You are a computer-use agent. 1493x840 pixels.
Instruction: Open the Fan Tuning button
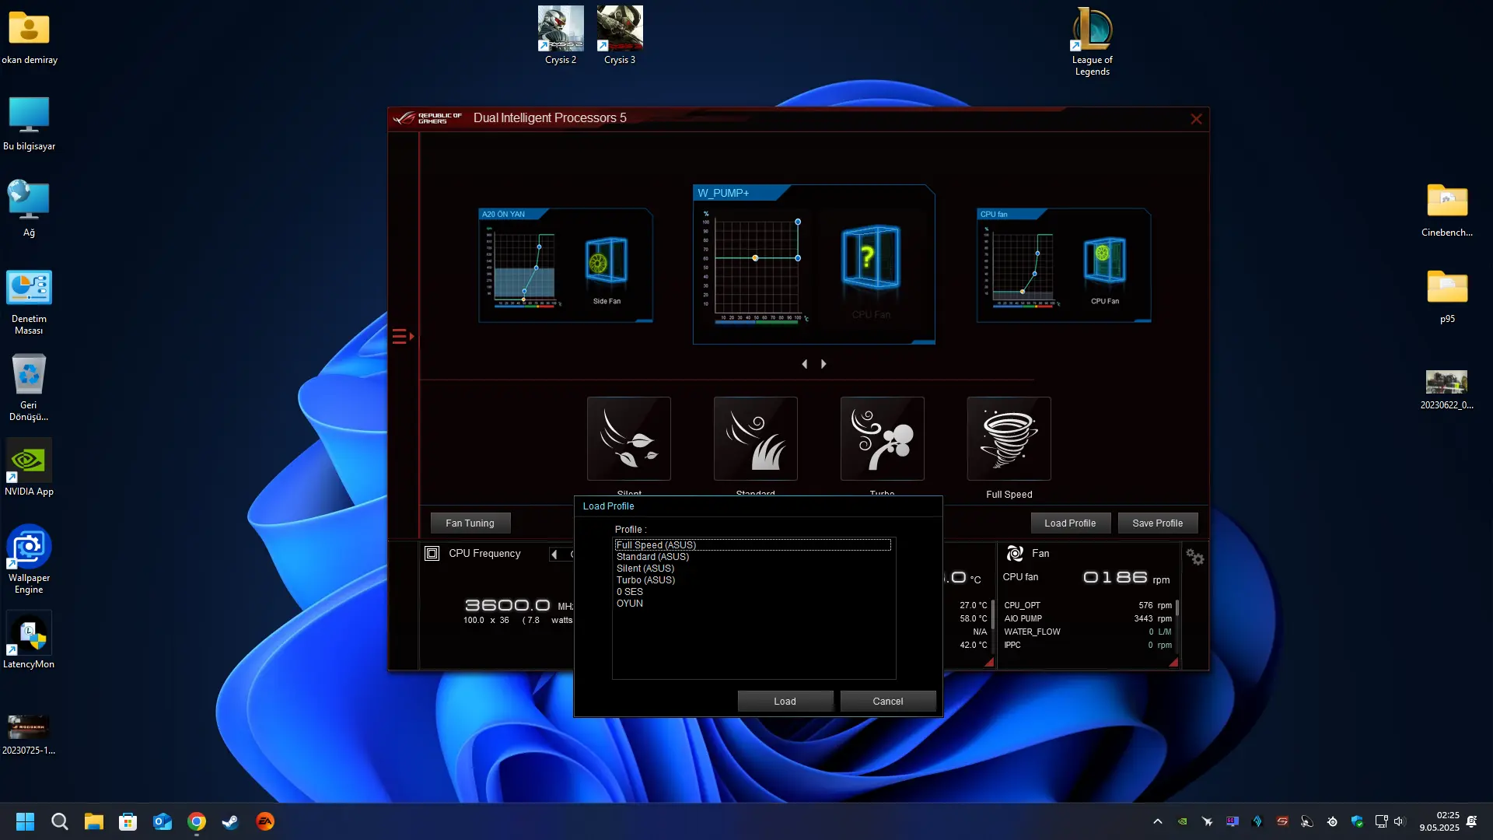click(470, 523)
